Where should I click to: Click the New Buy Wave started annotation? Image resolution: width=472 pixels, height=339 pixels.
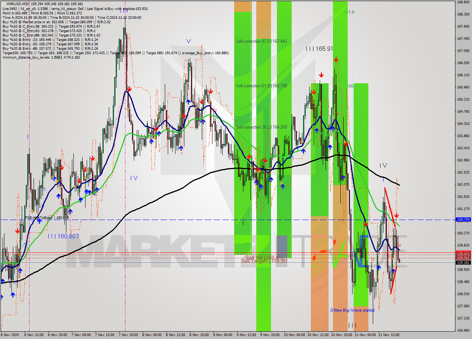(x=352, y=310)
